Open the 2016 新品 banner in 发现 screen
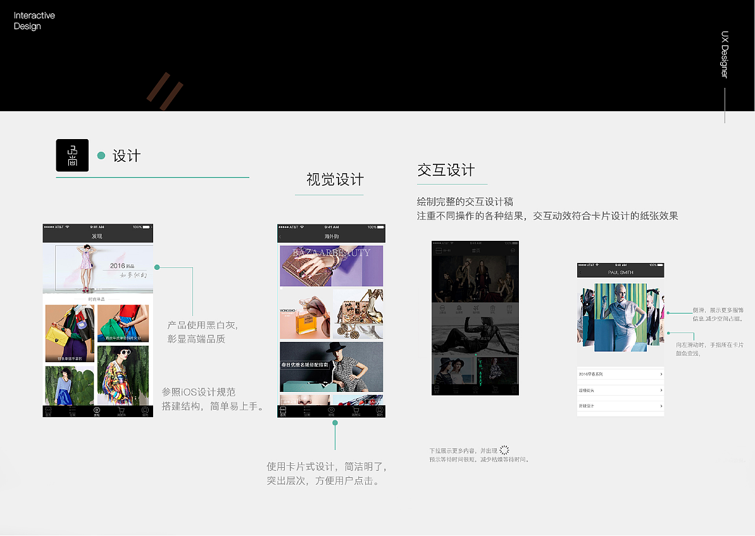Screen dimensions: 755x536 tap(97, 268)
